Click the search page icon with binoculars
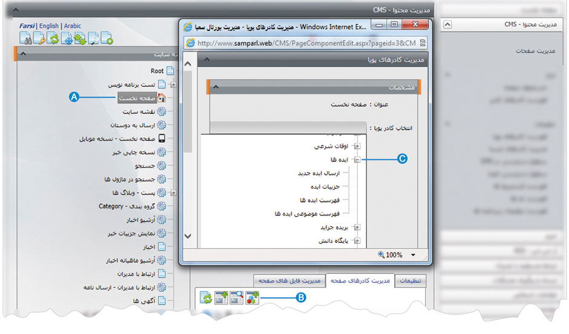Image resolution: width=569 pixels, height=334 pixels. pyautogui.click(x=25, y=39)
